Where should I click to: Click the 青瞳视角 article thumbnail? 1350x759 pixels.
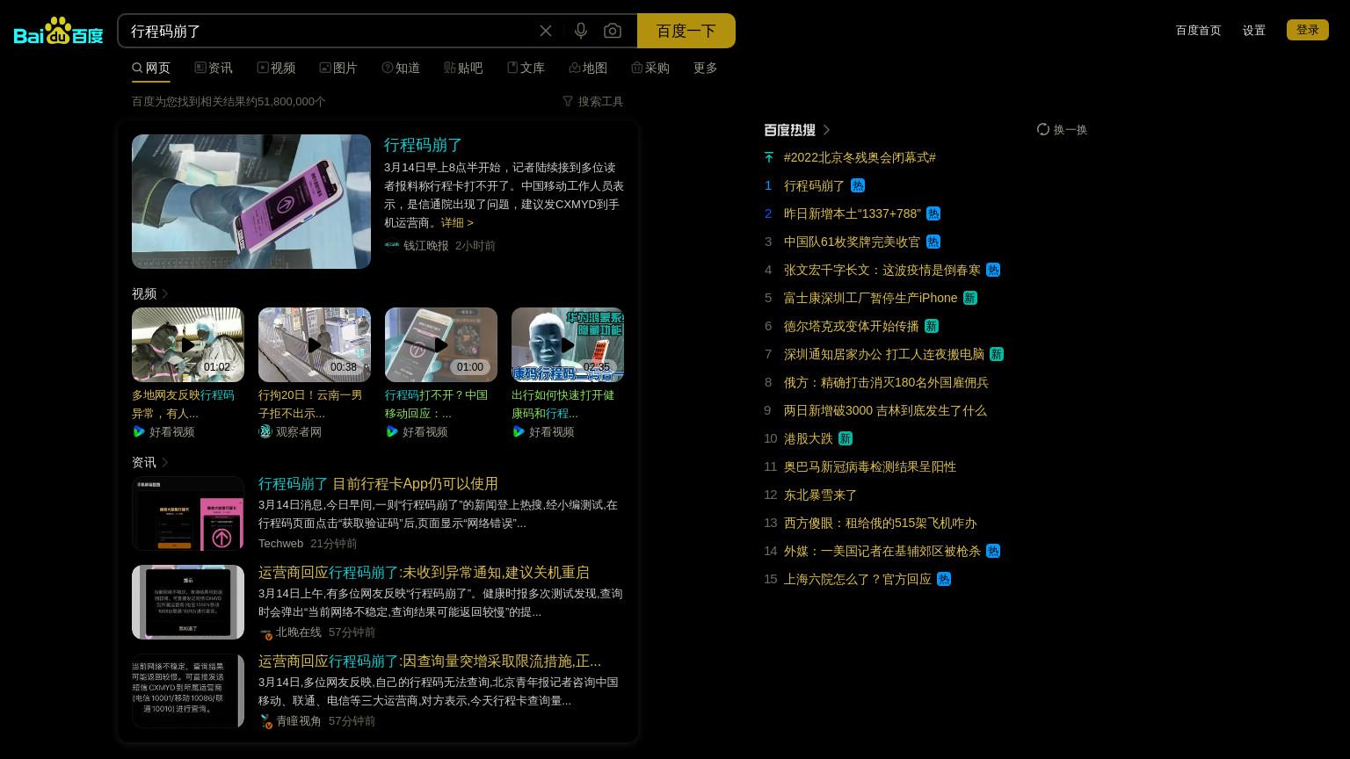(188, 690)
